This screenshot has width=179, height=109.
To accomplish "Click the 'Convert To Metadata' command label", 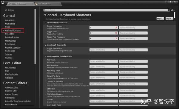I will point(55,81).
